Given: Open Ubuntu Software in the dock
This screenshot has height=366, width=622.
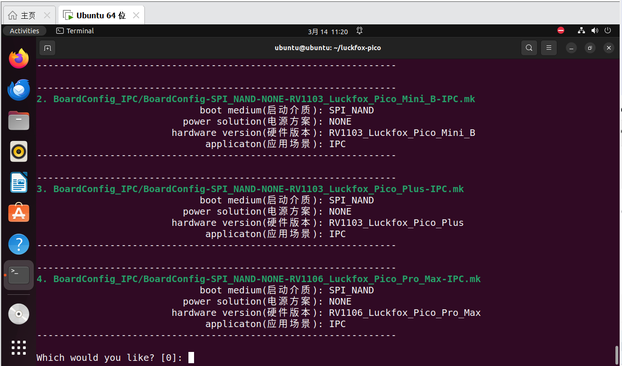Looking at the screenshot, I should (19, 213).
